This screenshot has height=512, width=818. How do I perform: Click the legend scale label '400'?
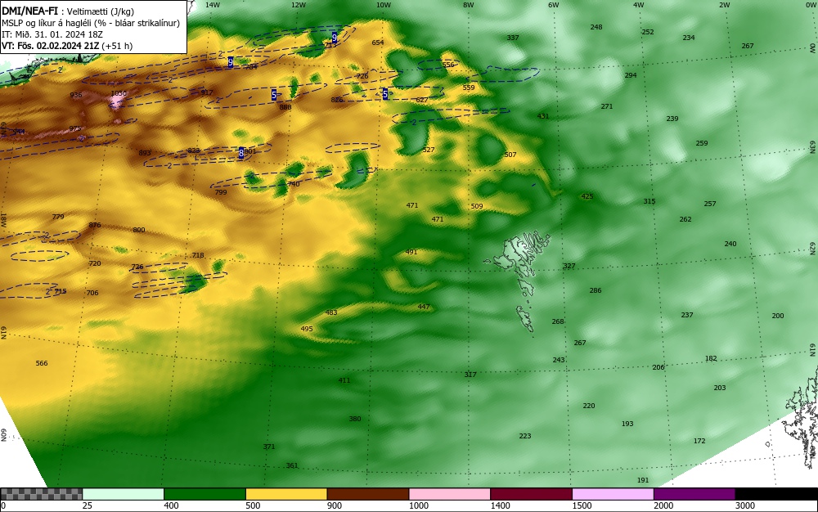[171, 505]
